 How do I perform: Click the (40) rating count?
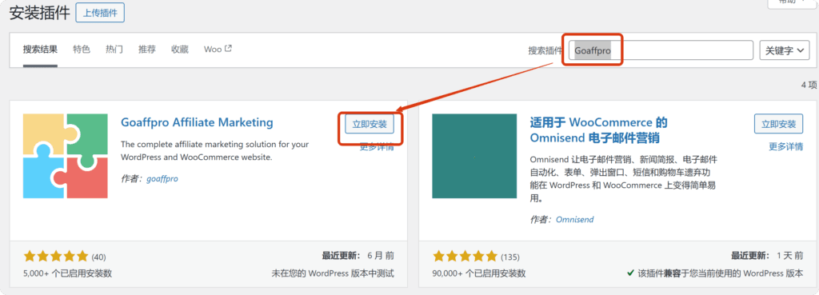[x=98, y=257]
